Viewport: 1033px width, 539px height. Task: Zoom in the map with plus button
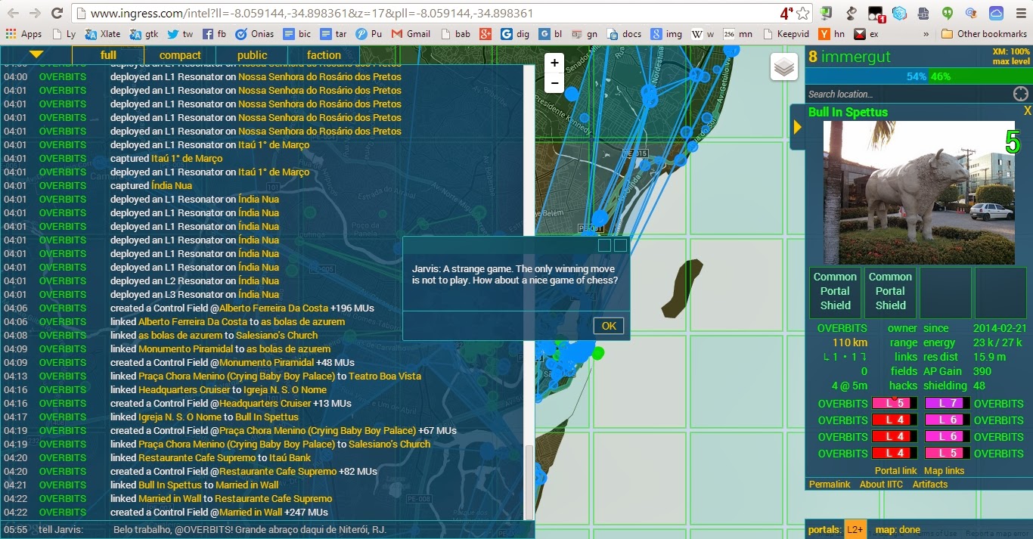tap(554, 64)
